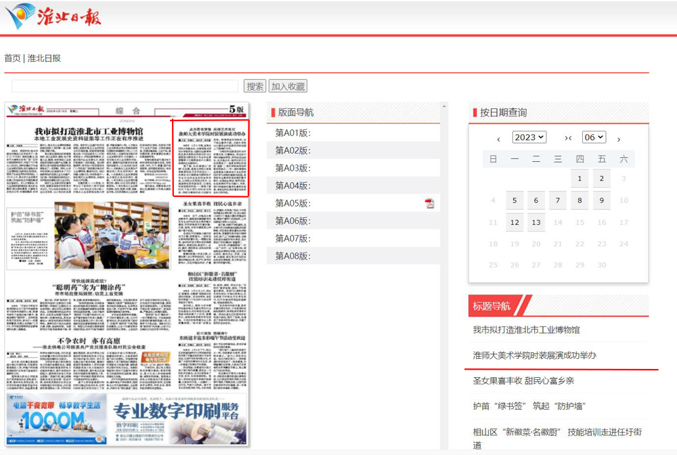
Task: Open the 06 month dropdown
Action: (x=594, y=137)
